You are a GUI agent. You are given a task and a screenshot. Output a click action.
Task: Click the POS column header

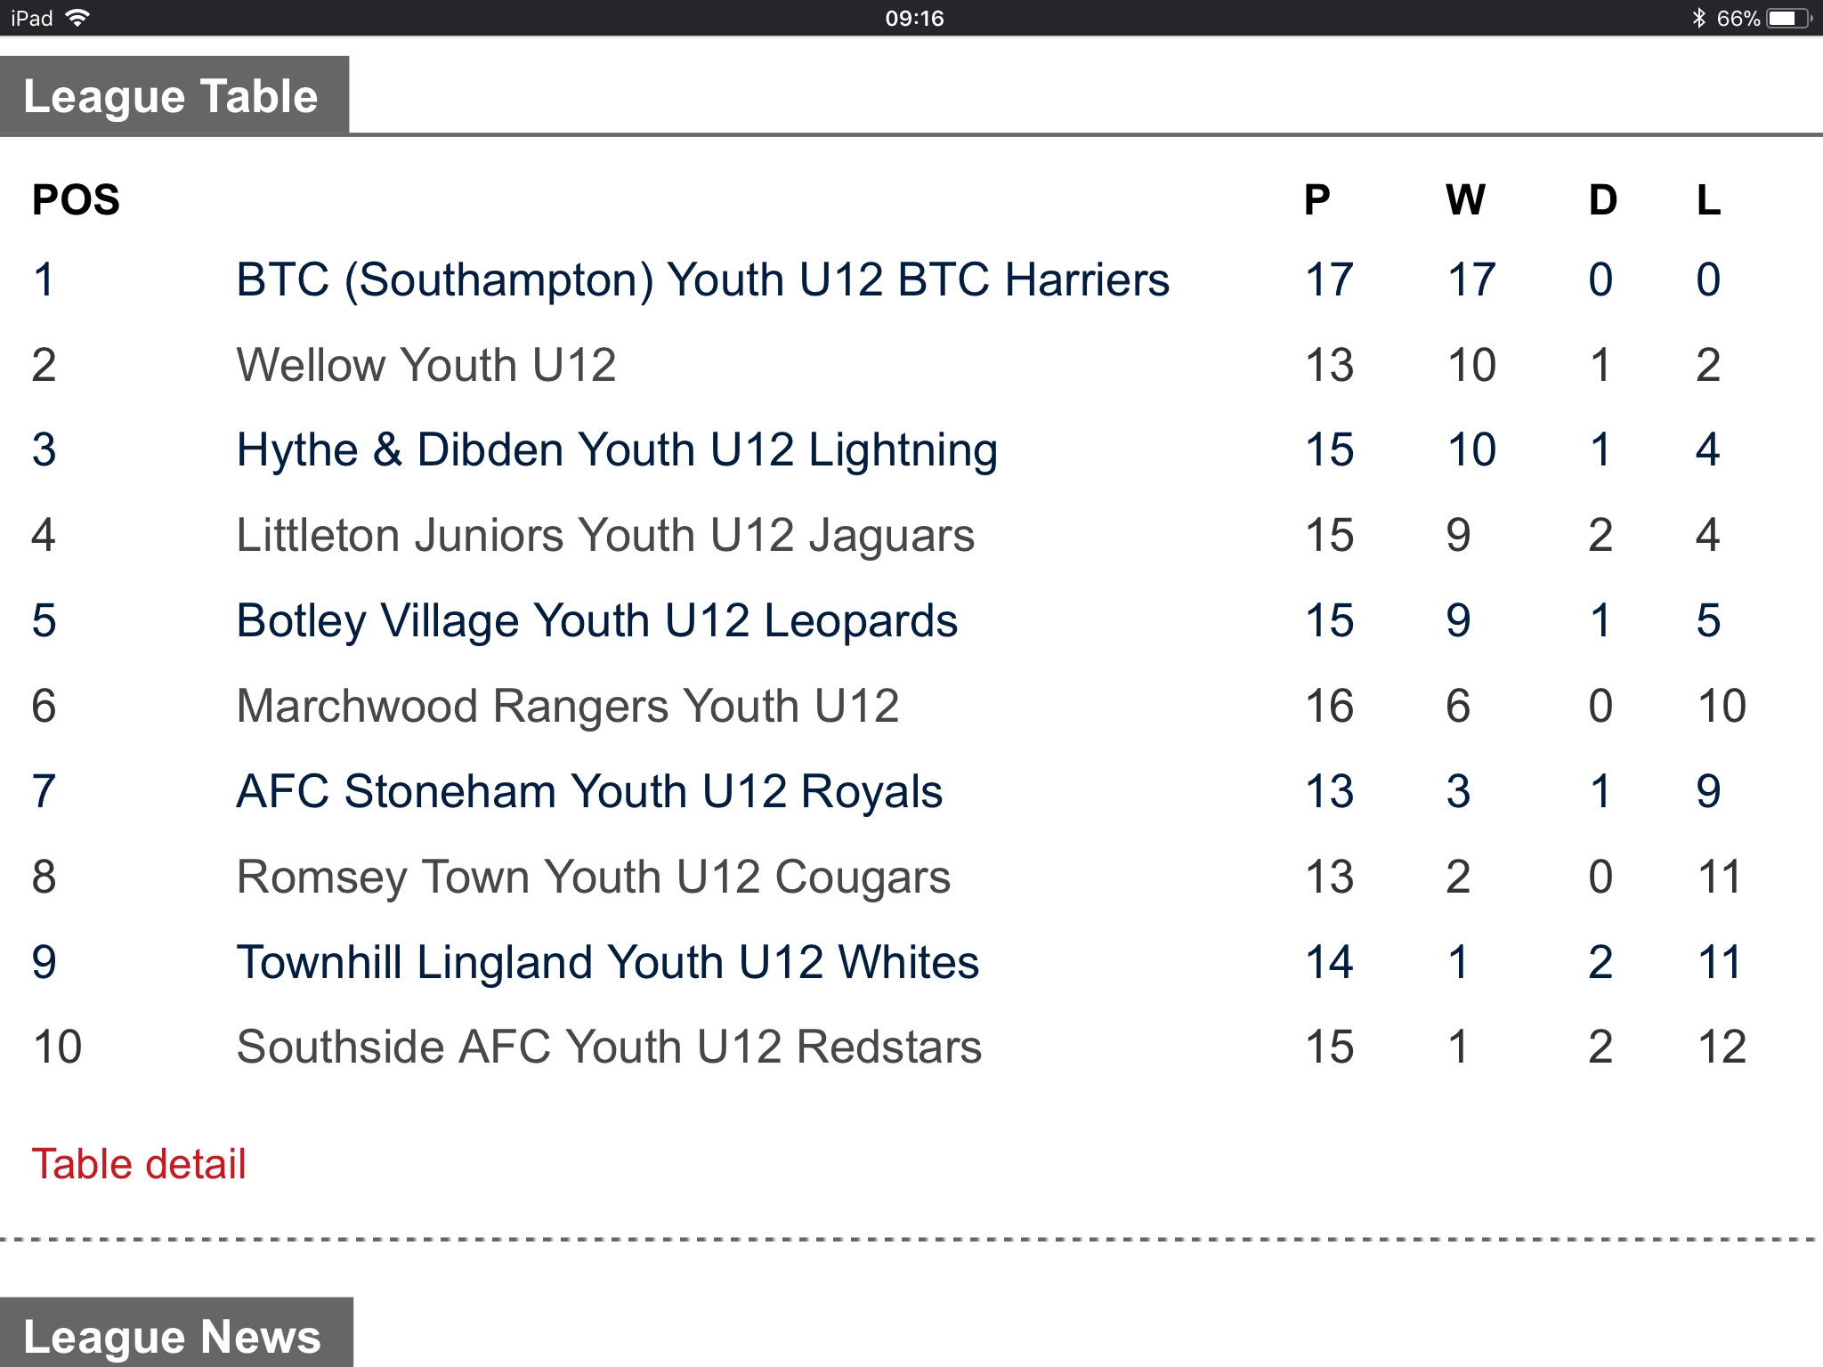(76, 199)
